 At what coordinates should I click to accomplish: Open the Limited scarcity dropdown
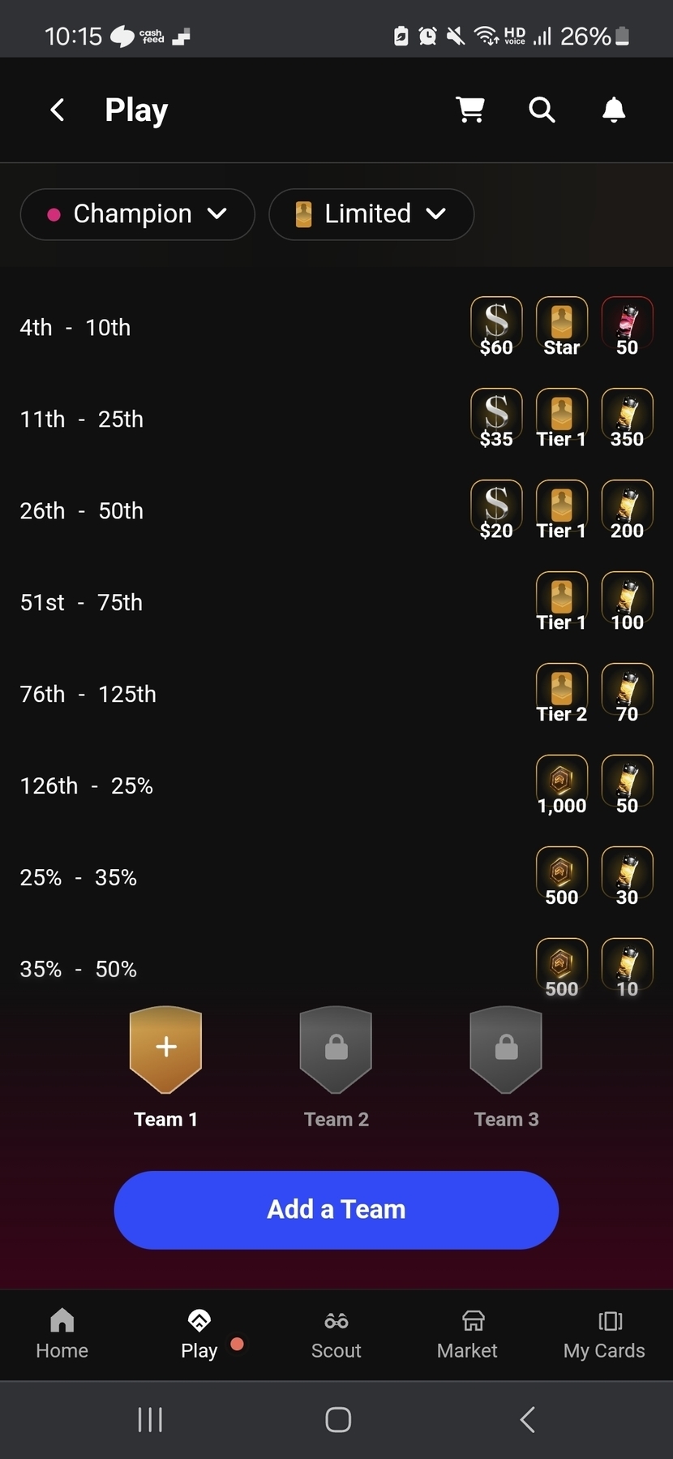tap(371, 214)
